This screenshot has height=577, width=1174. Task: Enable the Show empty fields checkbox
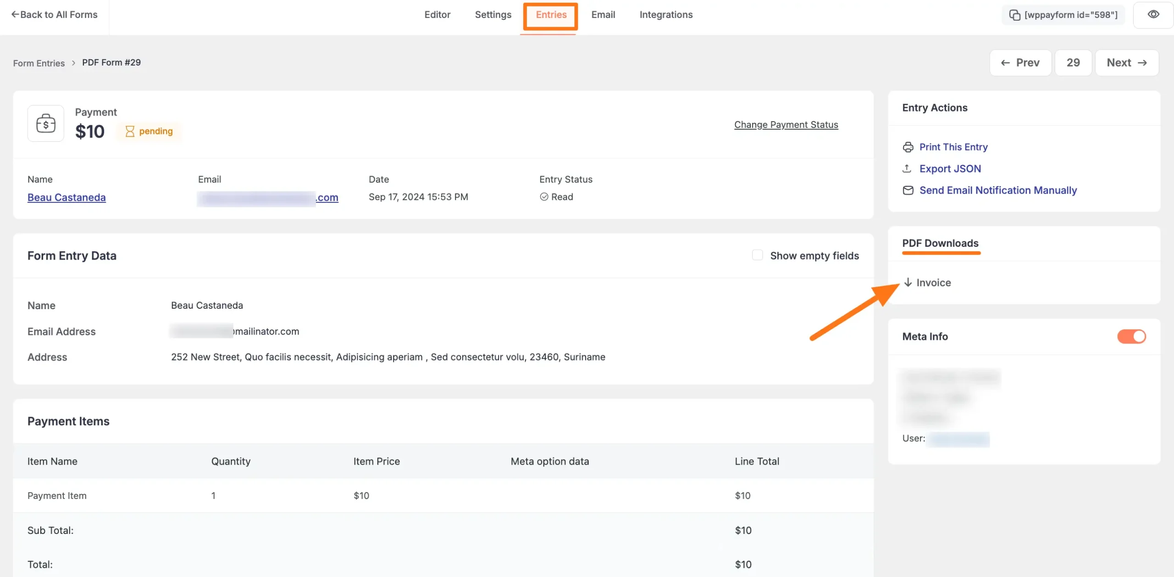pyautogui.click(x=757, y=255)
